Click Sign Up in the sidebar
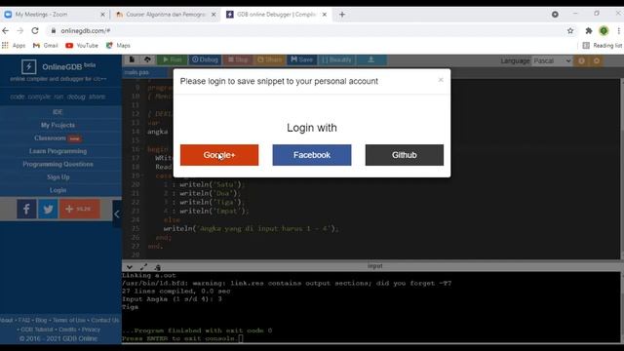624x351 pixels. [x=58, y=177]
